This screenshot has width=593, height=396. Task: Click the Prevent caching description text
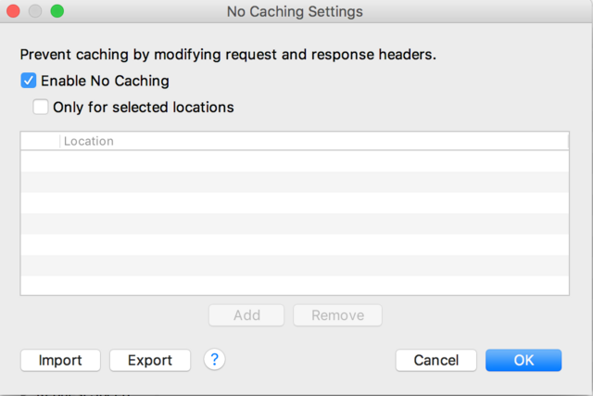pos(228,55)
